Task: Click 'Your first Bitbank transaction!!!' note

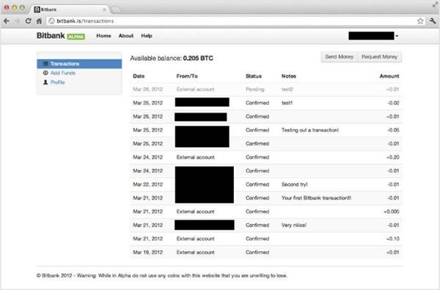Action: (316, 198)
